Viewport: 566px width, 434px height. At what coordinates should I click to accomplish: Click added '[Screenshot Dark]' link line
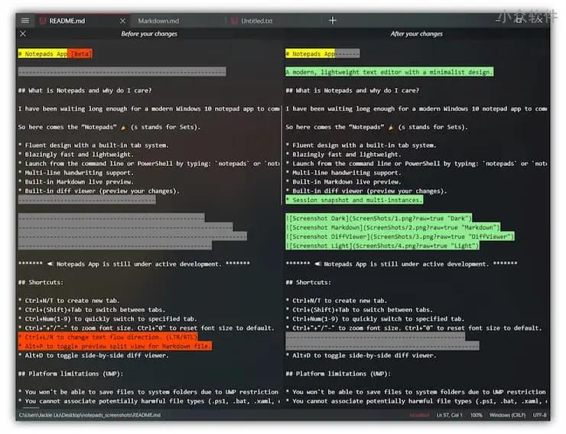pos(379,218)
